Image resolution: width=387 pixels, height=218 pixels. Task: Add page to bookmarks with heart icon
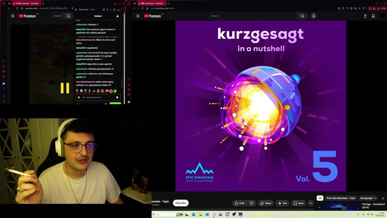pos(364,8)
